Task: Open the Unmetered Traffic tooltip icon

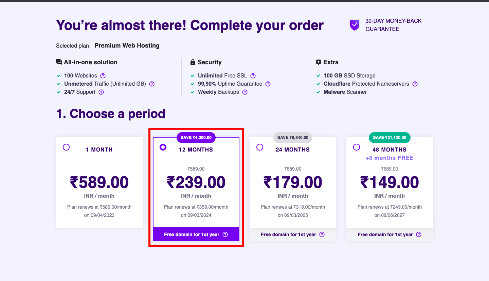Action: (151, 84)
